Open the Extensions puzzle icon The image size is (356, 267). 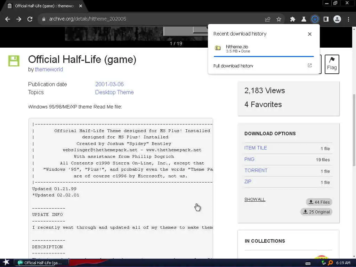coord(293,19)
